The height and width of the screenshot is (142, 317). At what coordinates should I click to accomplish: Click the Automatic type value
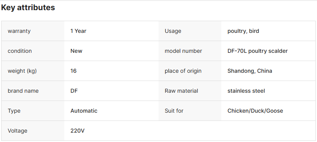click(x=84, y=111)
